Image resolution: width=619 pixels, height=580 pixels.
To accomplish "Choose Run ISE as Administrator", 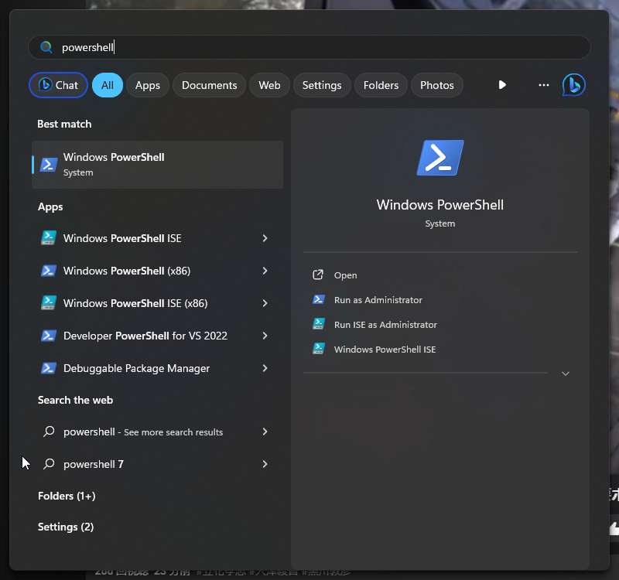I will 385,324.
